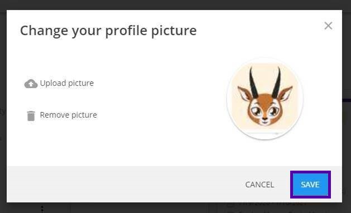
Task: Click the antelope avatar preview
Action: pyautogui.click(x=265, y=99)
